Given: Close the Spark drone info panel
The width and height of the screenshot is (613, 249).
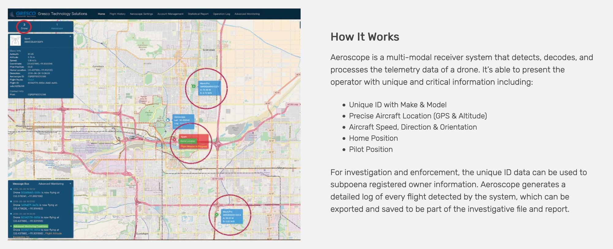Looking at the screenshot, I should tap(70, 36).
